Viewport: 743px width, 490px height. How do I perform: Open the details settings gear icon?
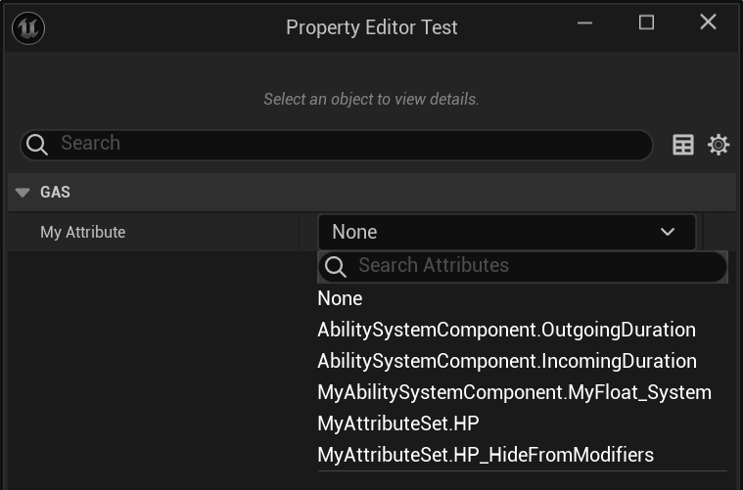(x=719, y=145)
